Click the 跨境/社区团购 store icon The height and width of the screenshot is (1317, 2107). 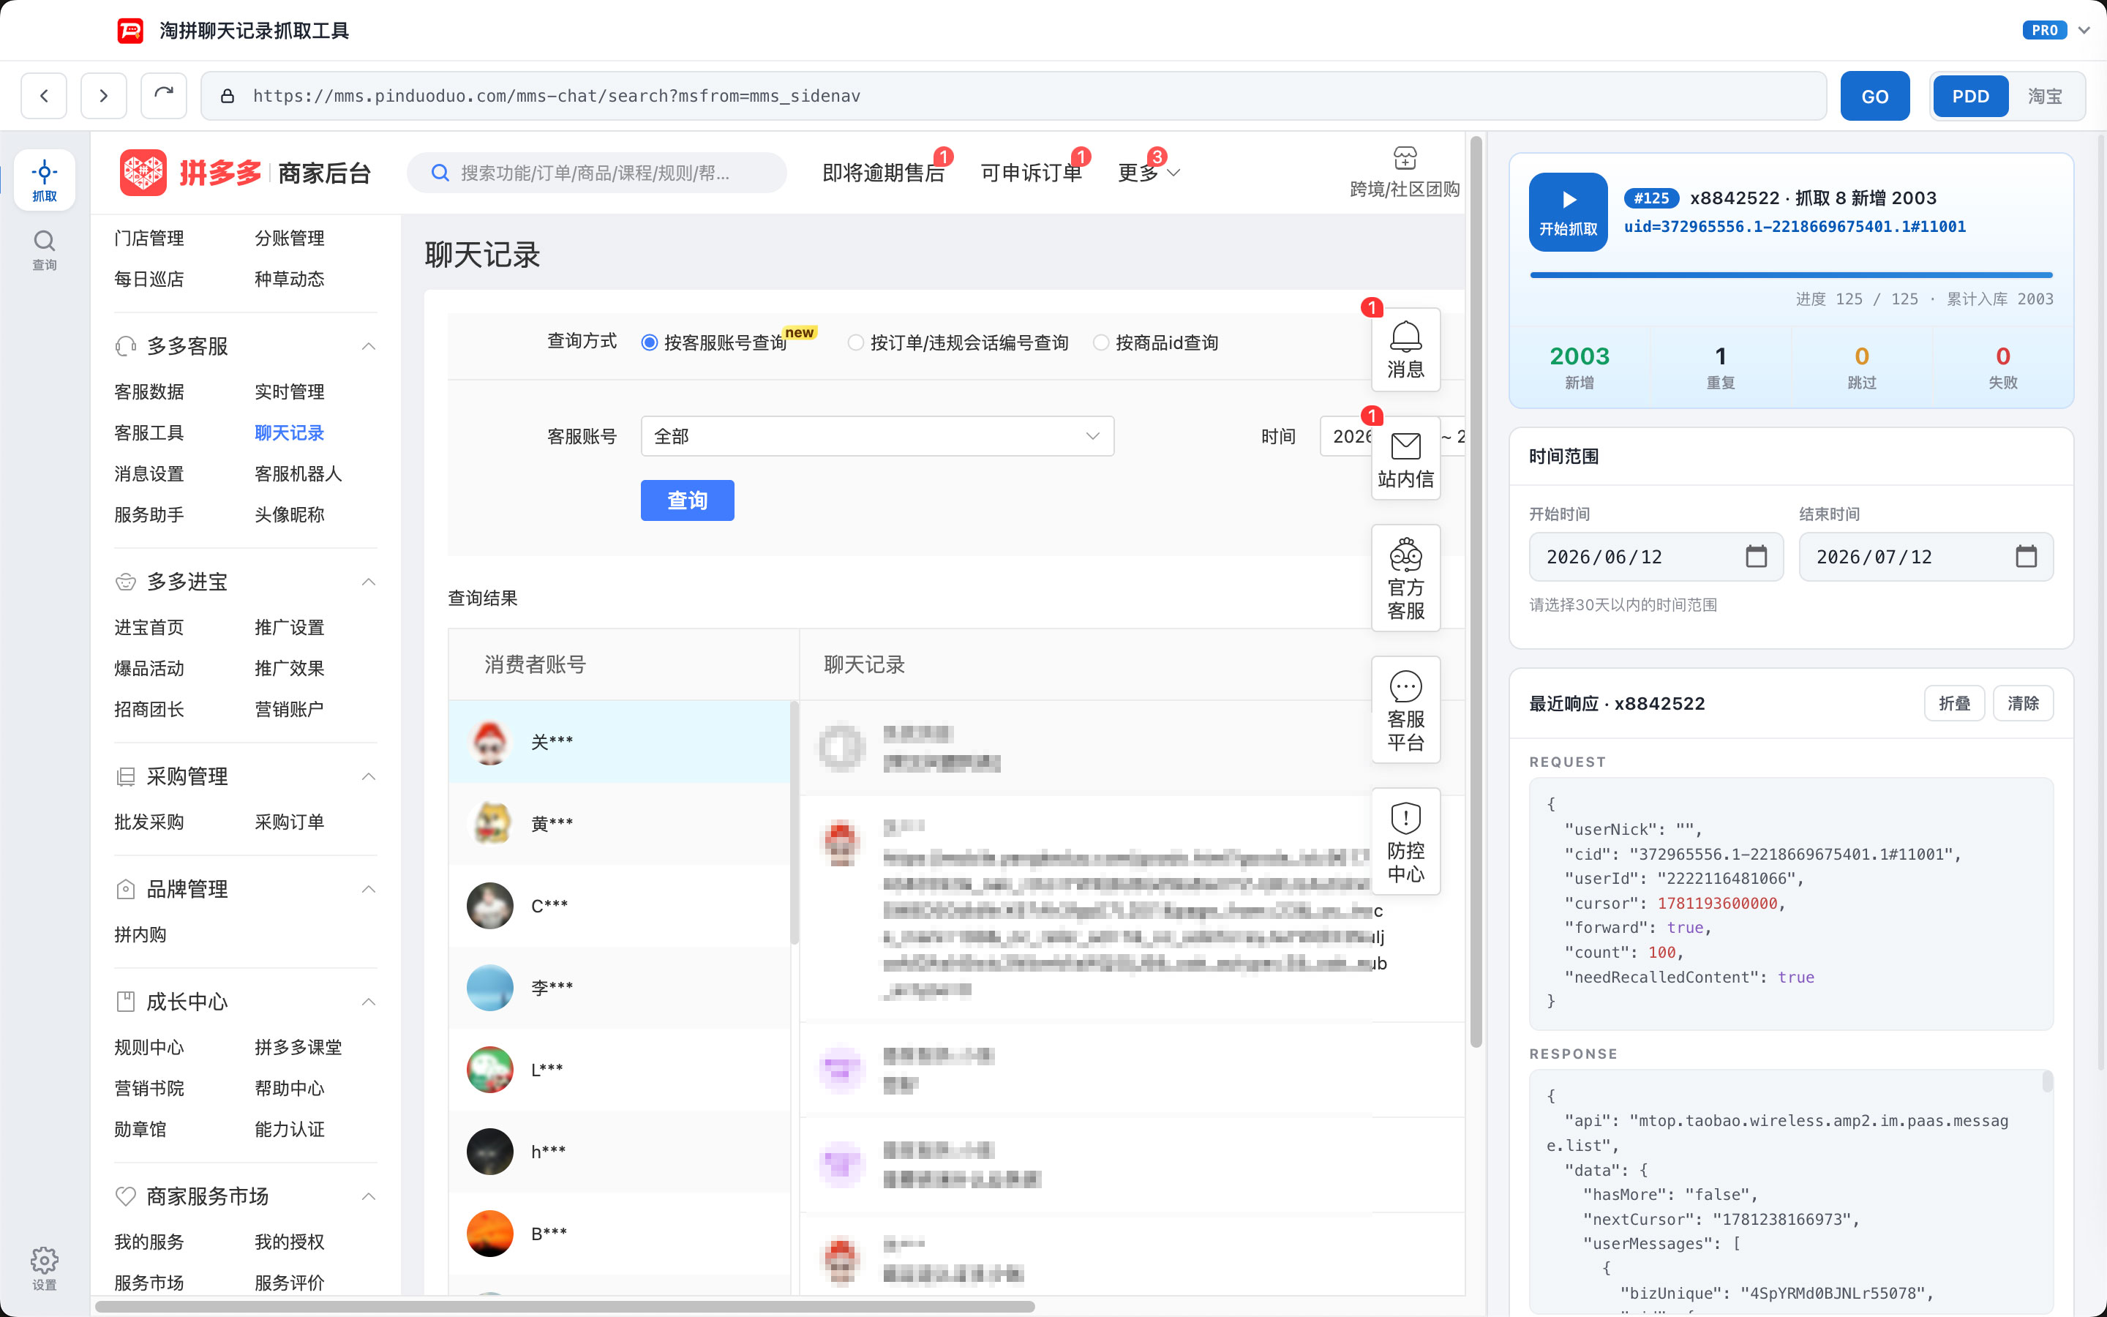pos(1405,159)
